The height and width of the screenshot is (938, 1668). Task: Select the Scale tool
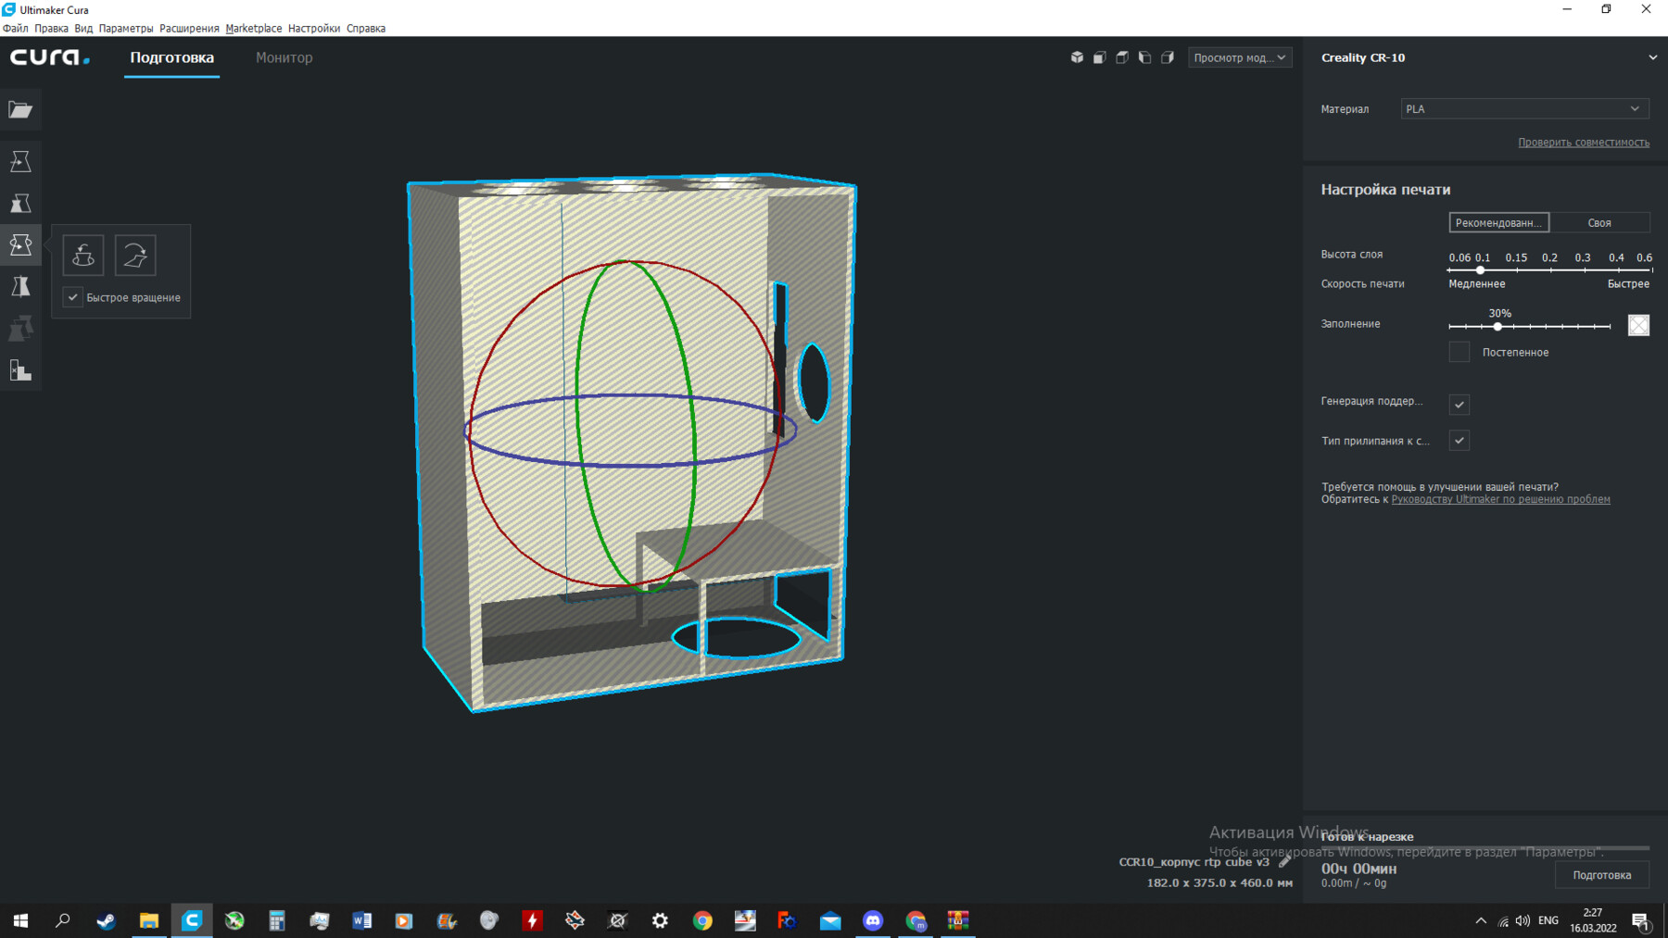point(20,203)
